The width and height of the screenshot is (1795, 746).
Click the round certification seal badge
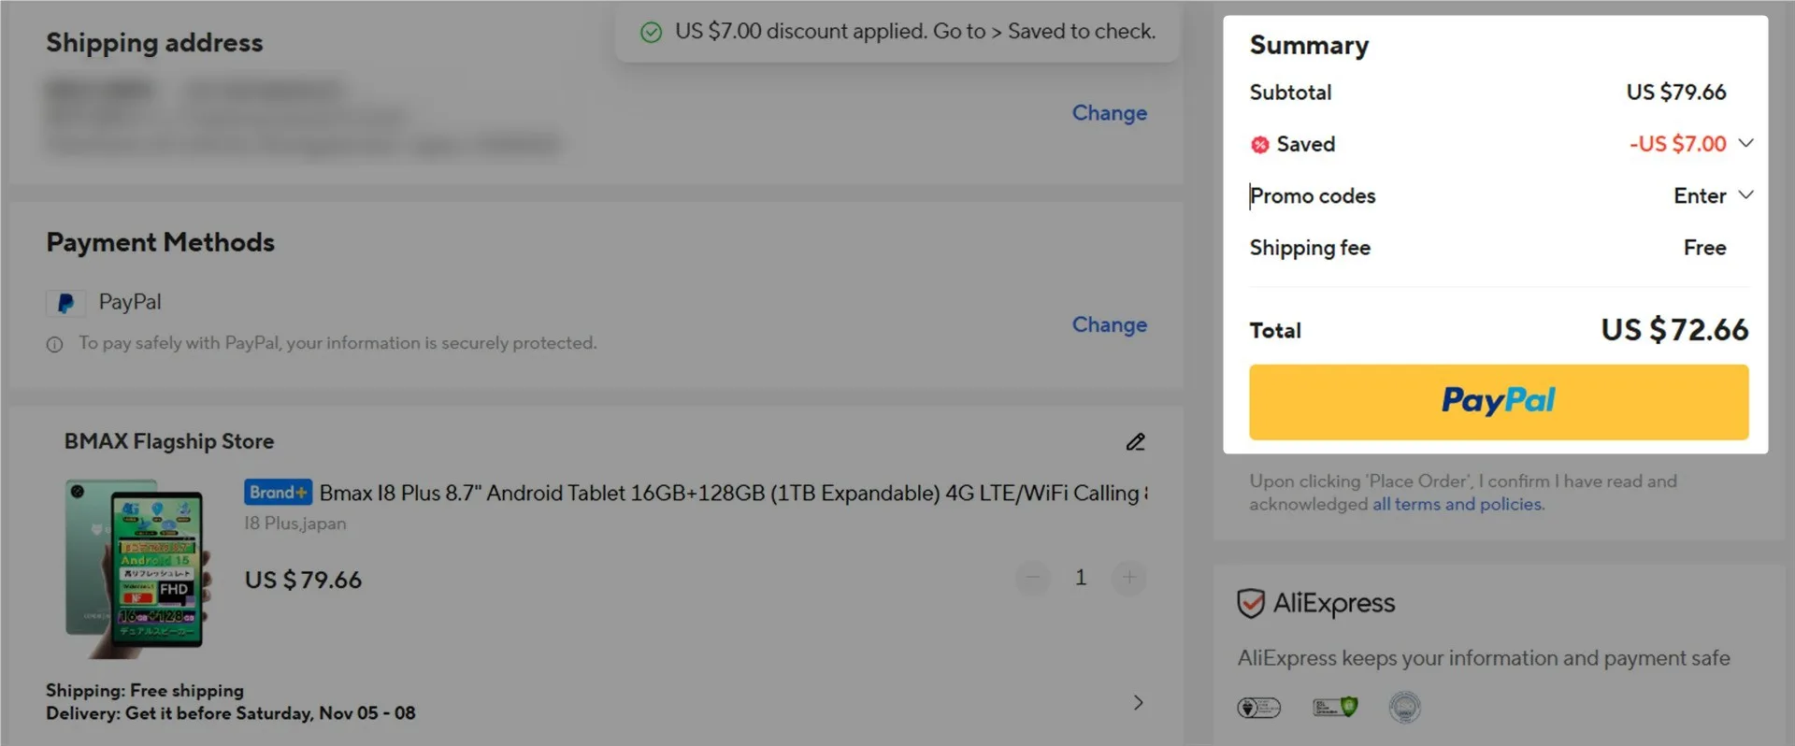pos(1404,708)
